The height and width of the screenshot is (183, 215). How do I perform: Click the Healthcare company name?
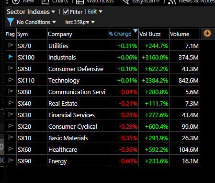pos(63,150)
